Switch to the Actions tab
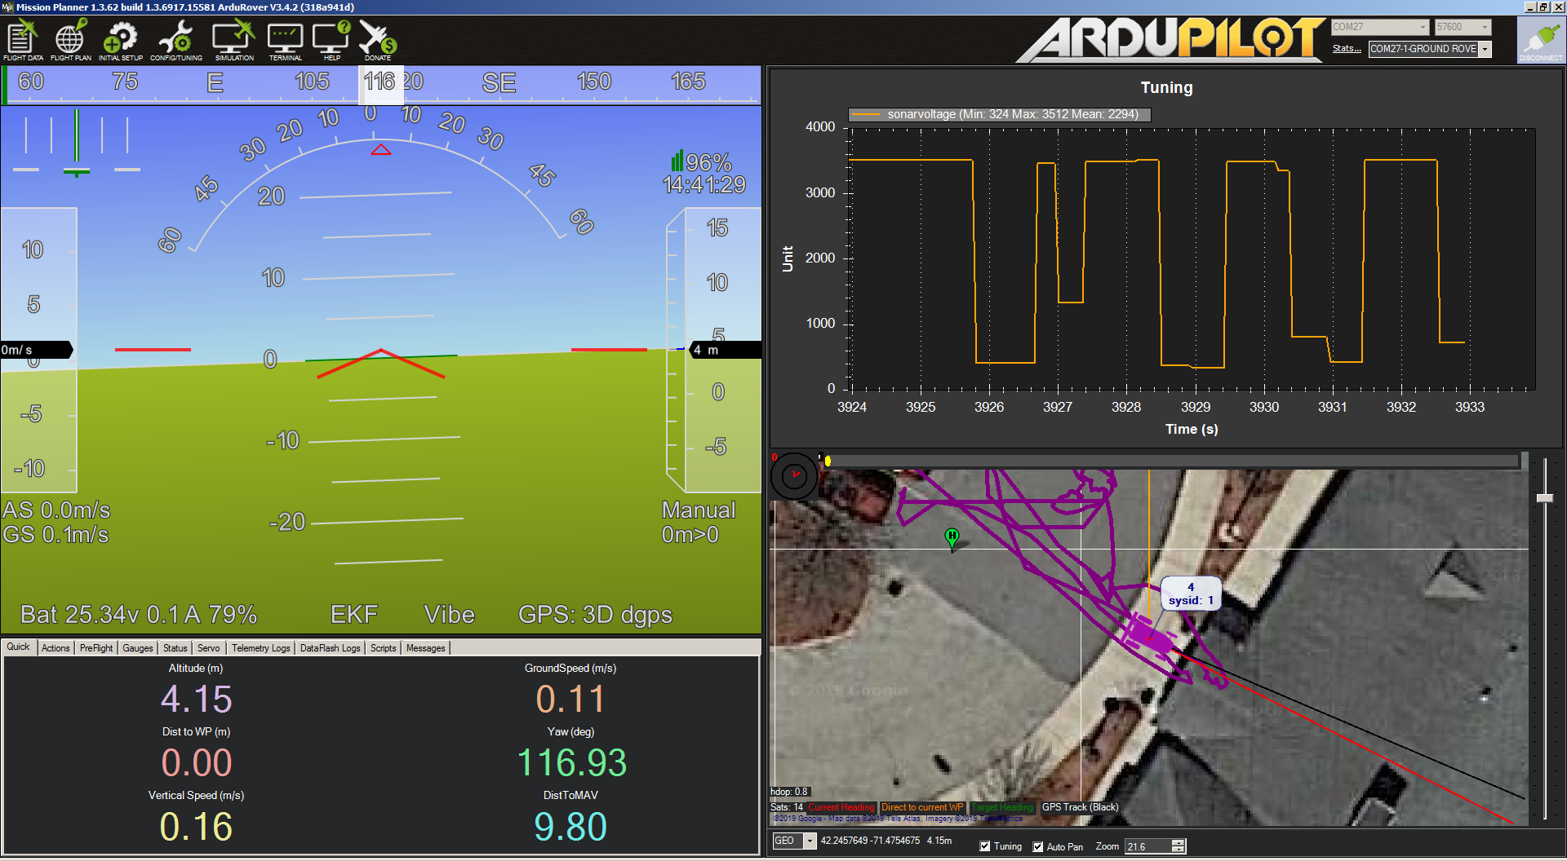This screenshot has width=1567, height=861. tap(55, 648)
